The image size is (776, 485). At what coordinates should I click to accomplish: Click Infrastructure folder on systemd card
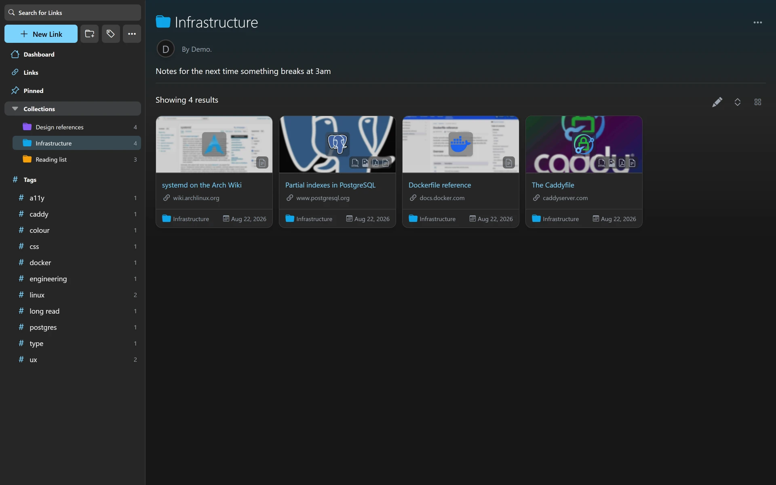pos(186,219)
